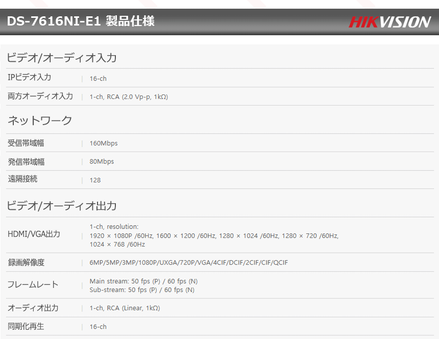
Task: Select the 6MP/5MP/3MP/1080P resolution list text
Action: tap(188, 263)
